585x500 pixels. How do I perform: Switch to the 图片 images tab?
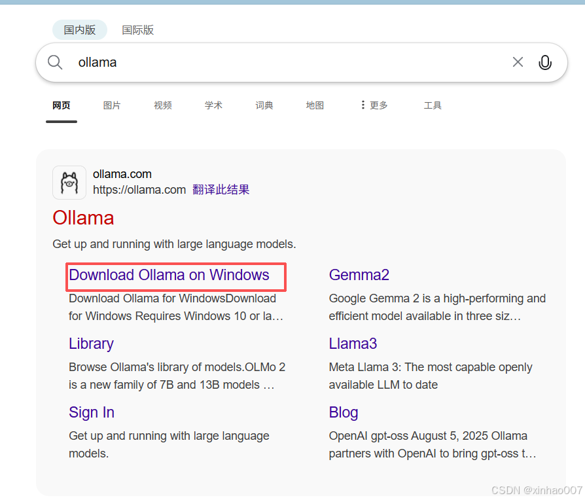[112, 105]
